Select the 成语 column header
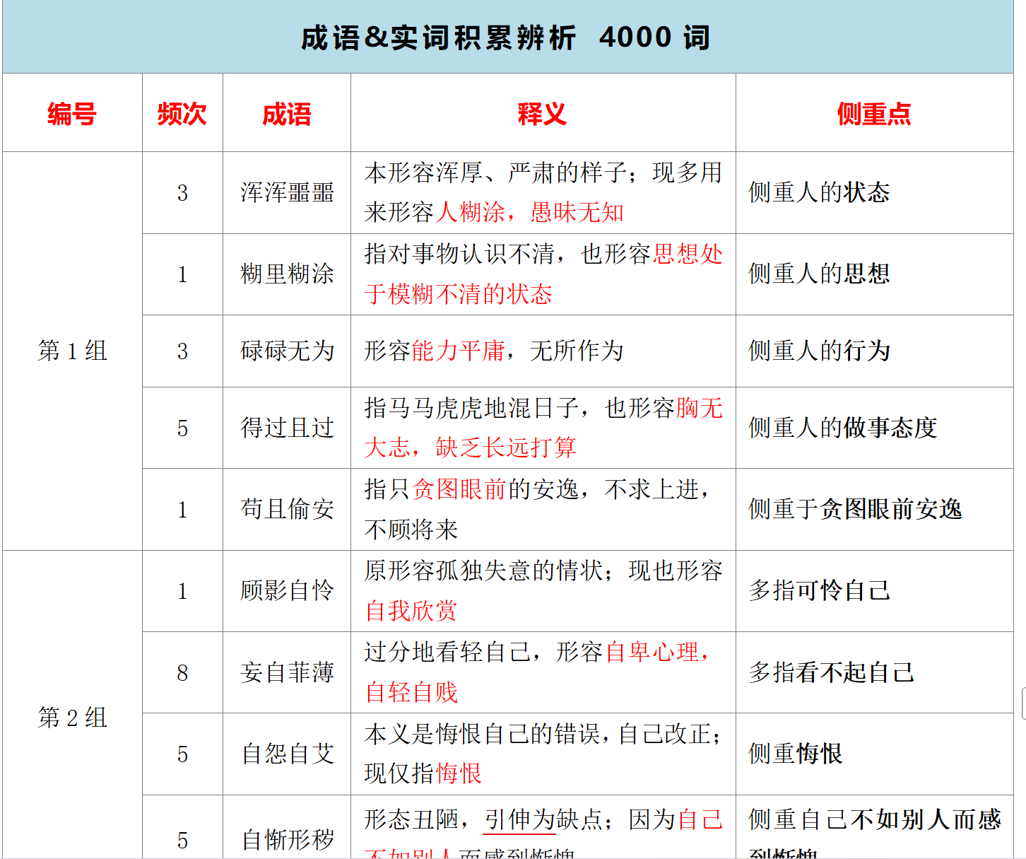The height and width of the screenshot is (859, 1026). [287, 112]
